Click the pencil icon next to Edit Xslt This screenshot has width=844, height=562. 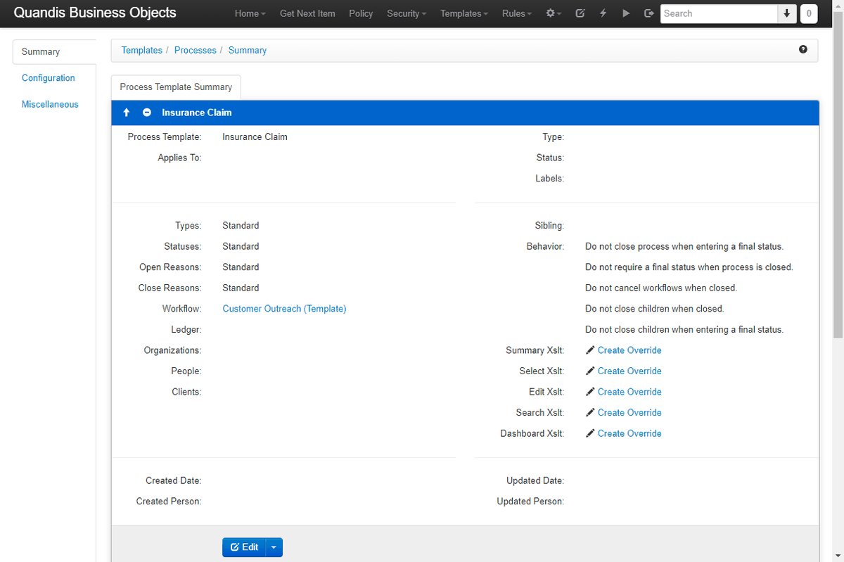(x=590, y=392)
